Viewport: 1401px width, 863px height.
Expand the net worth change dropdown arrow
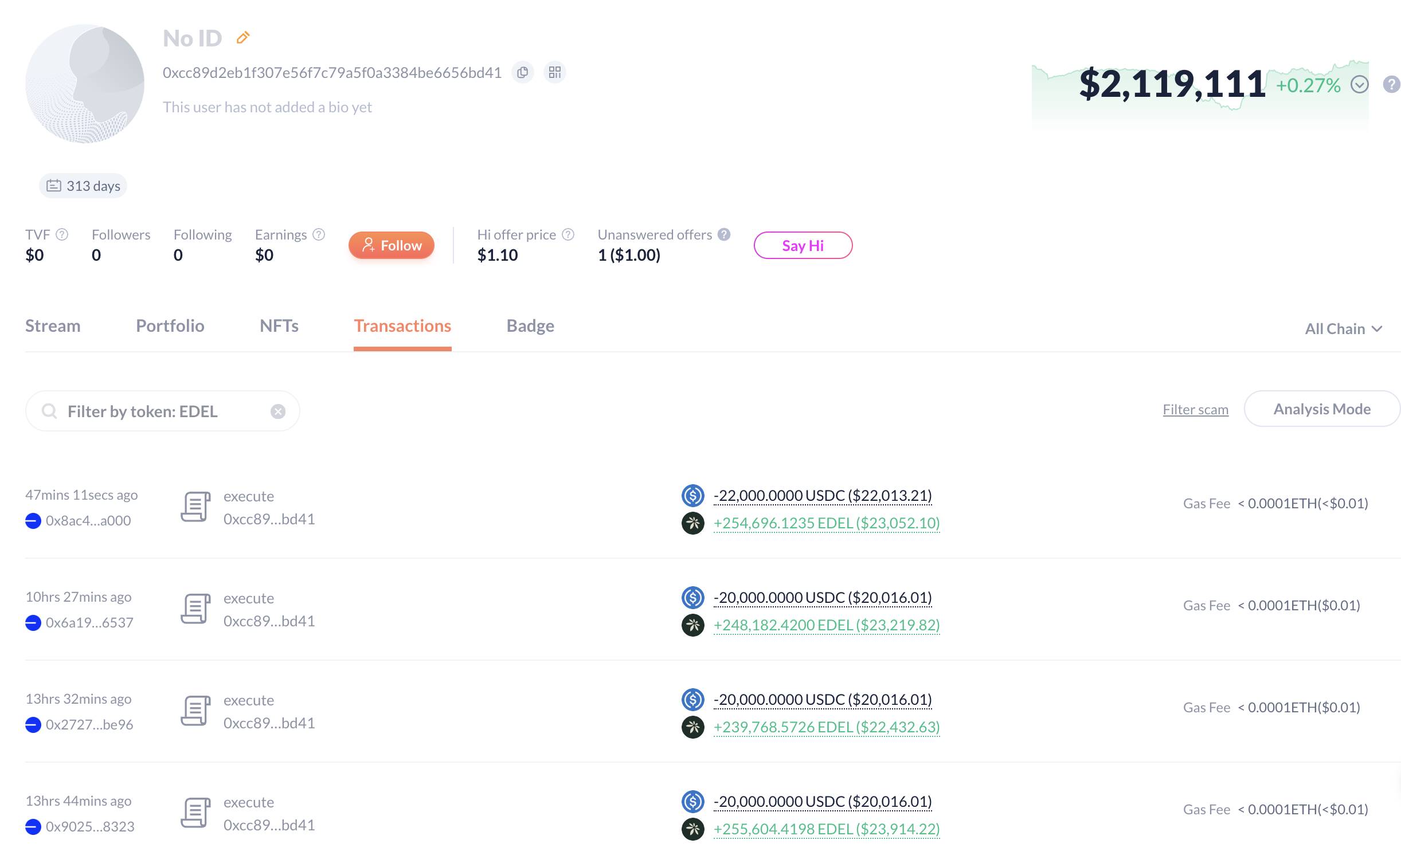click(x=1360, y=85)
